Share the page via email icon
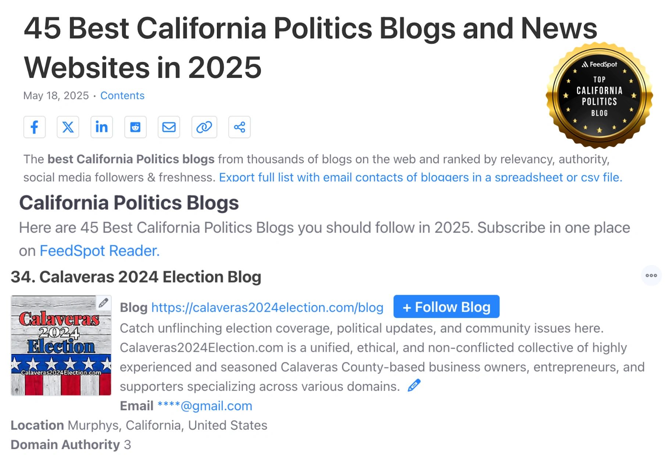669x455 pixels. (x=169, y=127)
